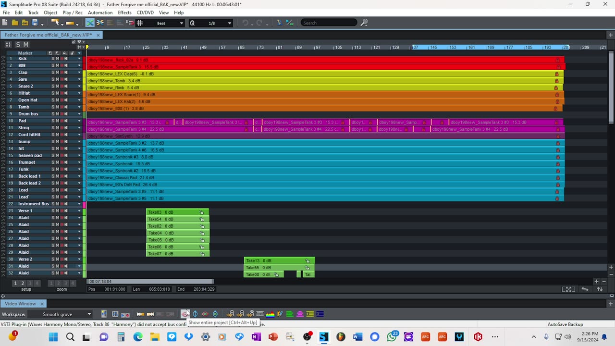
Task: Click the taskbar search icon
Action: click(x=70, y=337)
